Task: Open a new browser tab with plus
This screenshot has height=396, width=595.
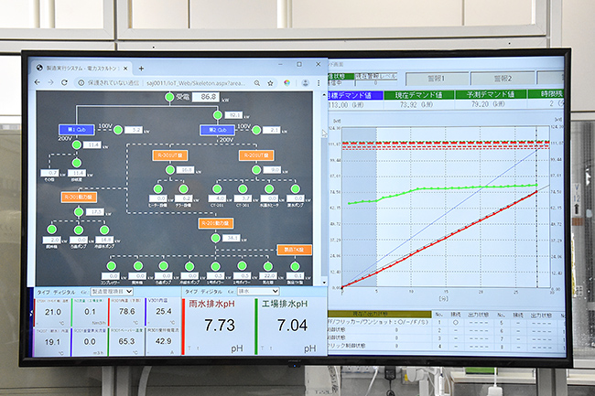Action: (x=141, y=68)
